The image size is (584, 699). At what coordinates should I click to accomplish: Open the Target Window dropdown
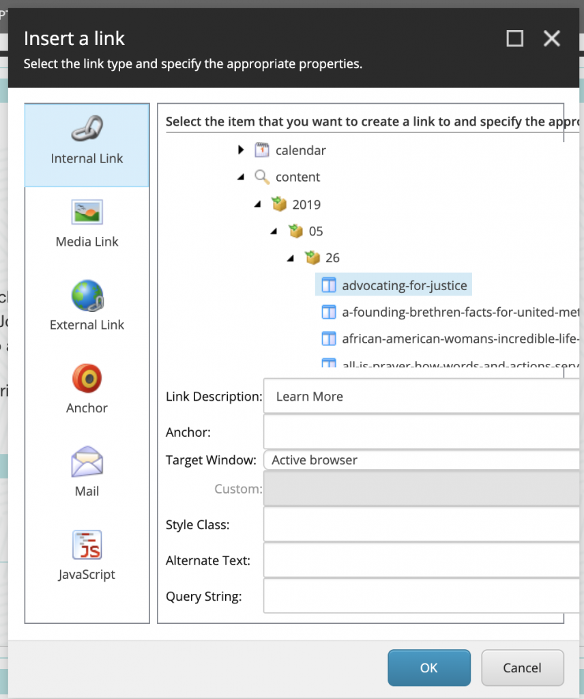tap(422, 460)
